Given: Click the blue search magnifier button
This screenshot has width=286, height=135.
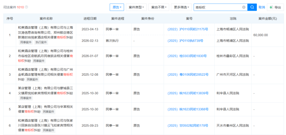Looking at the screenshot, I should pos(252,7).
